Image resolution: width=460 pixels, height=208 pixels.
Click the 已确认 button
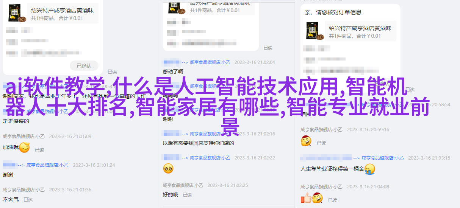click(84, 66)
